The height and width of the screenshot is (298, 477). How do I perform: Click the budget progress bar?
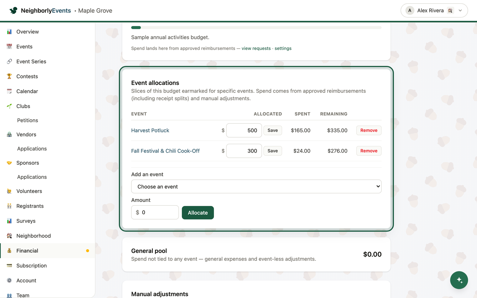coord(256,28)
